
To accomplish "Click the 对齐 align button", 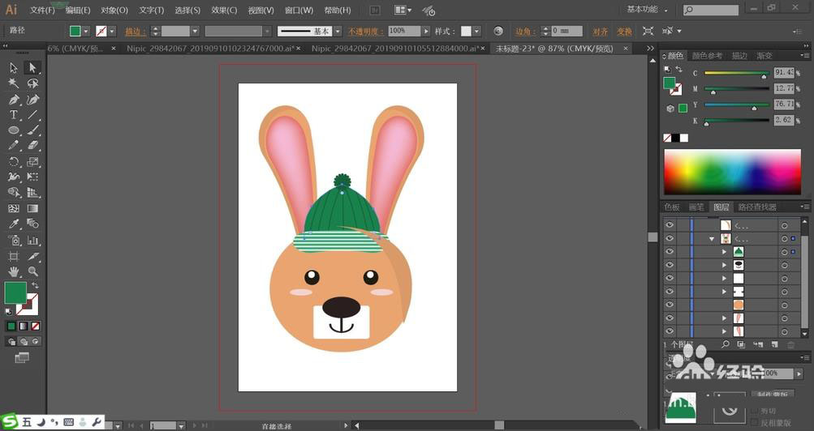I will (600, 32).
